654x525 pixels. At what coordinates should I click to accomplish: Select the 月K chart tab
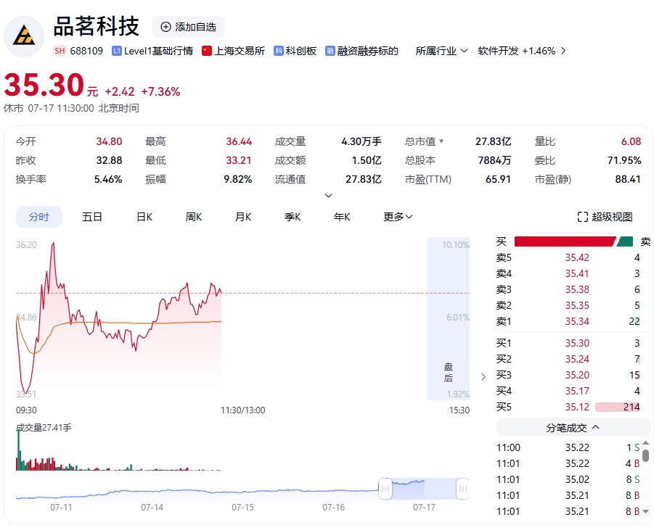[x=243, y=217]
